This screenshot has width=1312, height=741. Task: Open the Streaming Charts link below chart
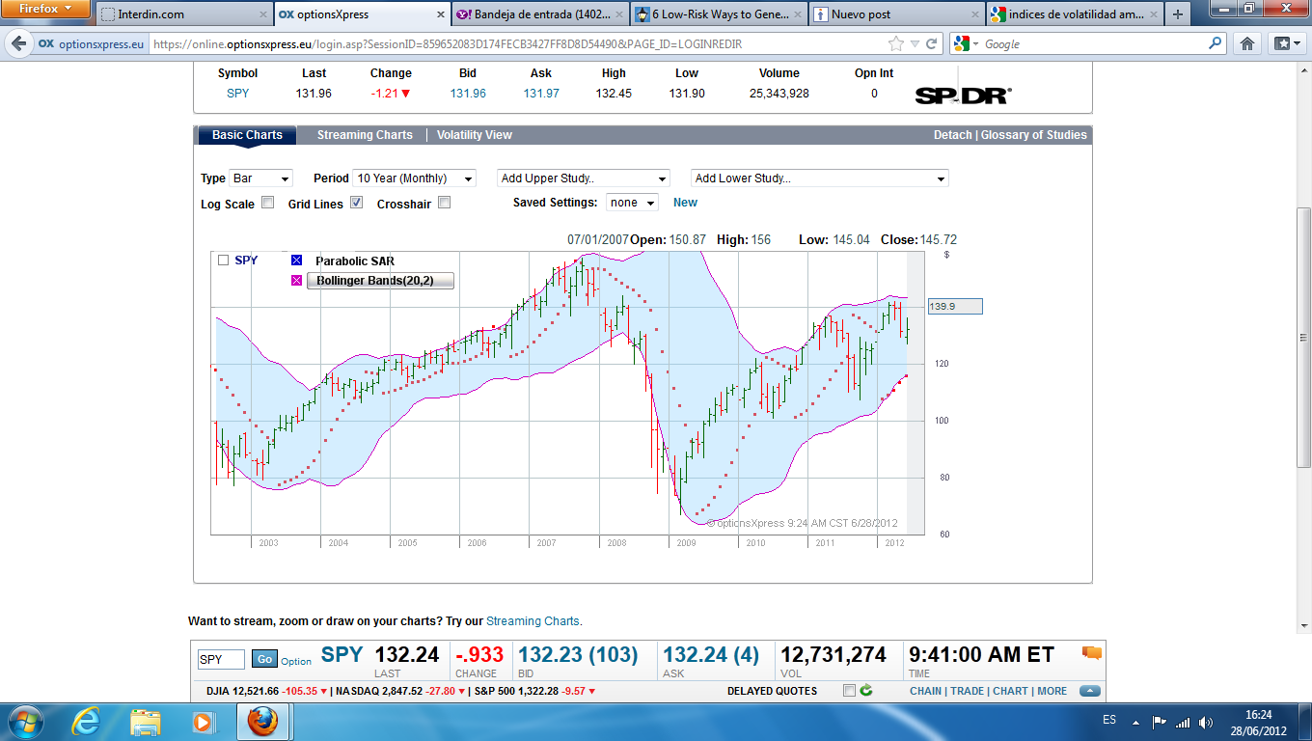pos(533,621)
